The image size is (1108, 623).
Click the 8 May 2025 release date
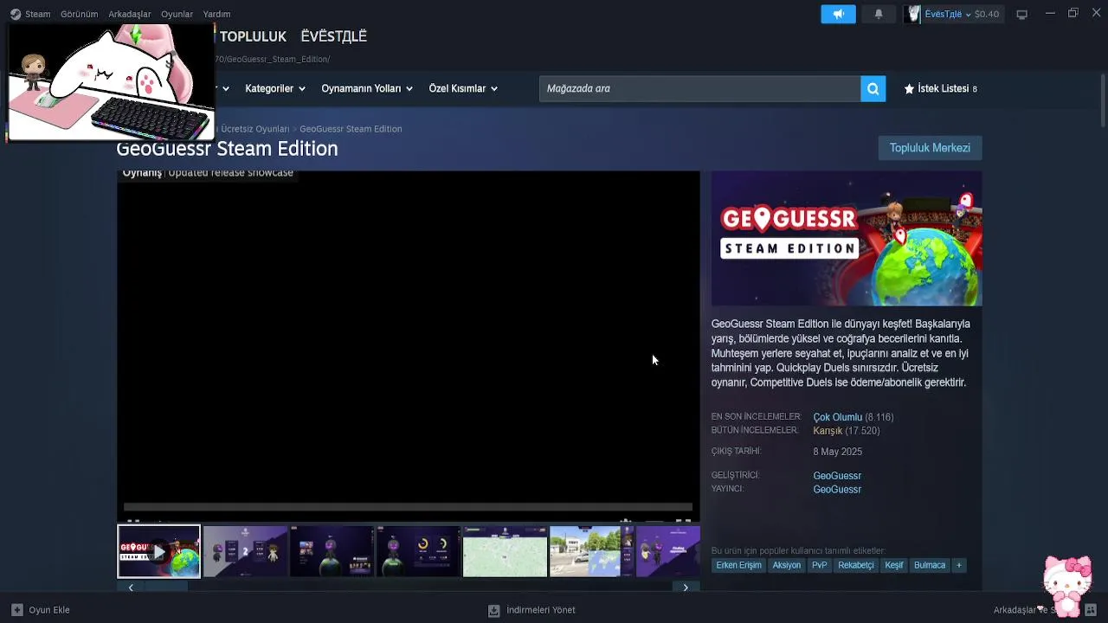click(x=837, y=452)
